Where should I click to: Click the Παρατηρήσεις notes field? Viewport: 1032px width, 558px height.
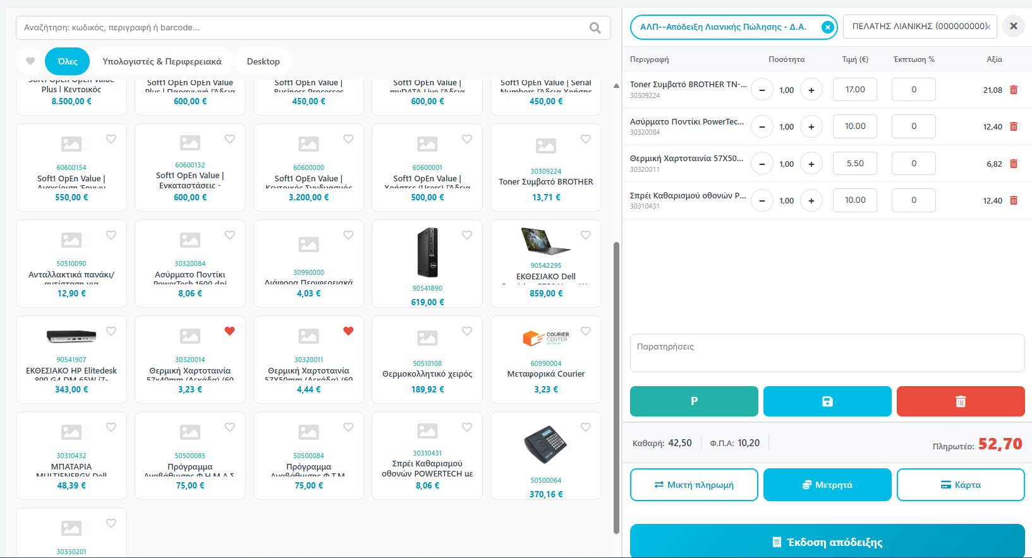[827, 353]
